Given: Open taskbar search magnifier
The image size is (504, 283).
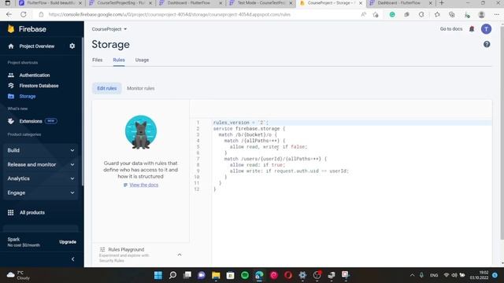Looking at the screenshot, I should 172,275.
